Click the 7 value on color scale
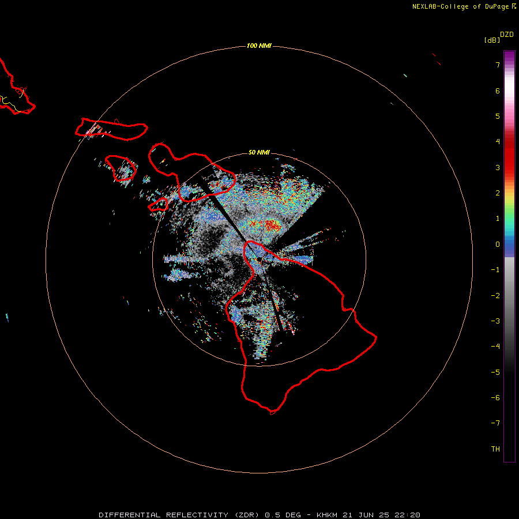 coord(498,65)
